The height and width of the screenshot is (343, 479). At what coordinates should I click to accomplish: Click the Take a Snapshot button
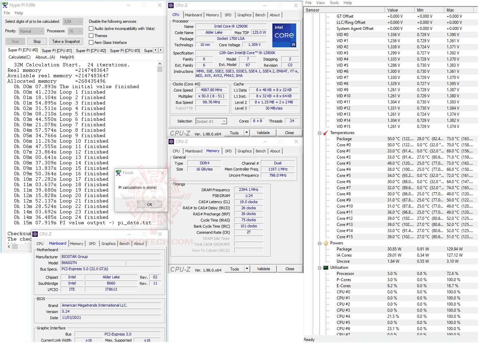(x=66, y=42)
